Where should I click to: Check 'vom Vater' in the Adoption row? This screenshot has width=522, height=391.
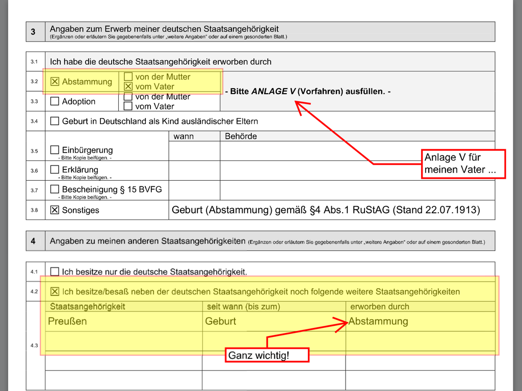128,106
